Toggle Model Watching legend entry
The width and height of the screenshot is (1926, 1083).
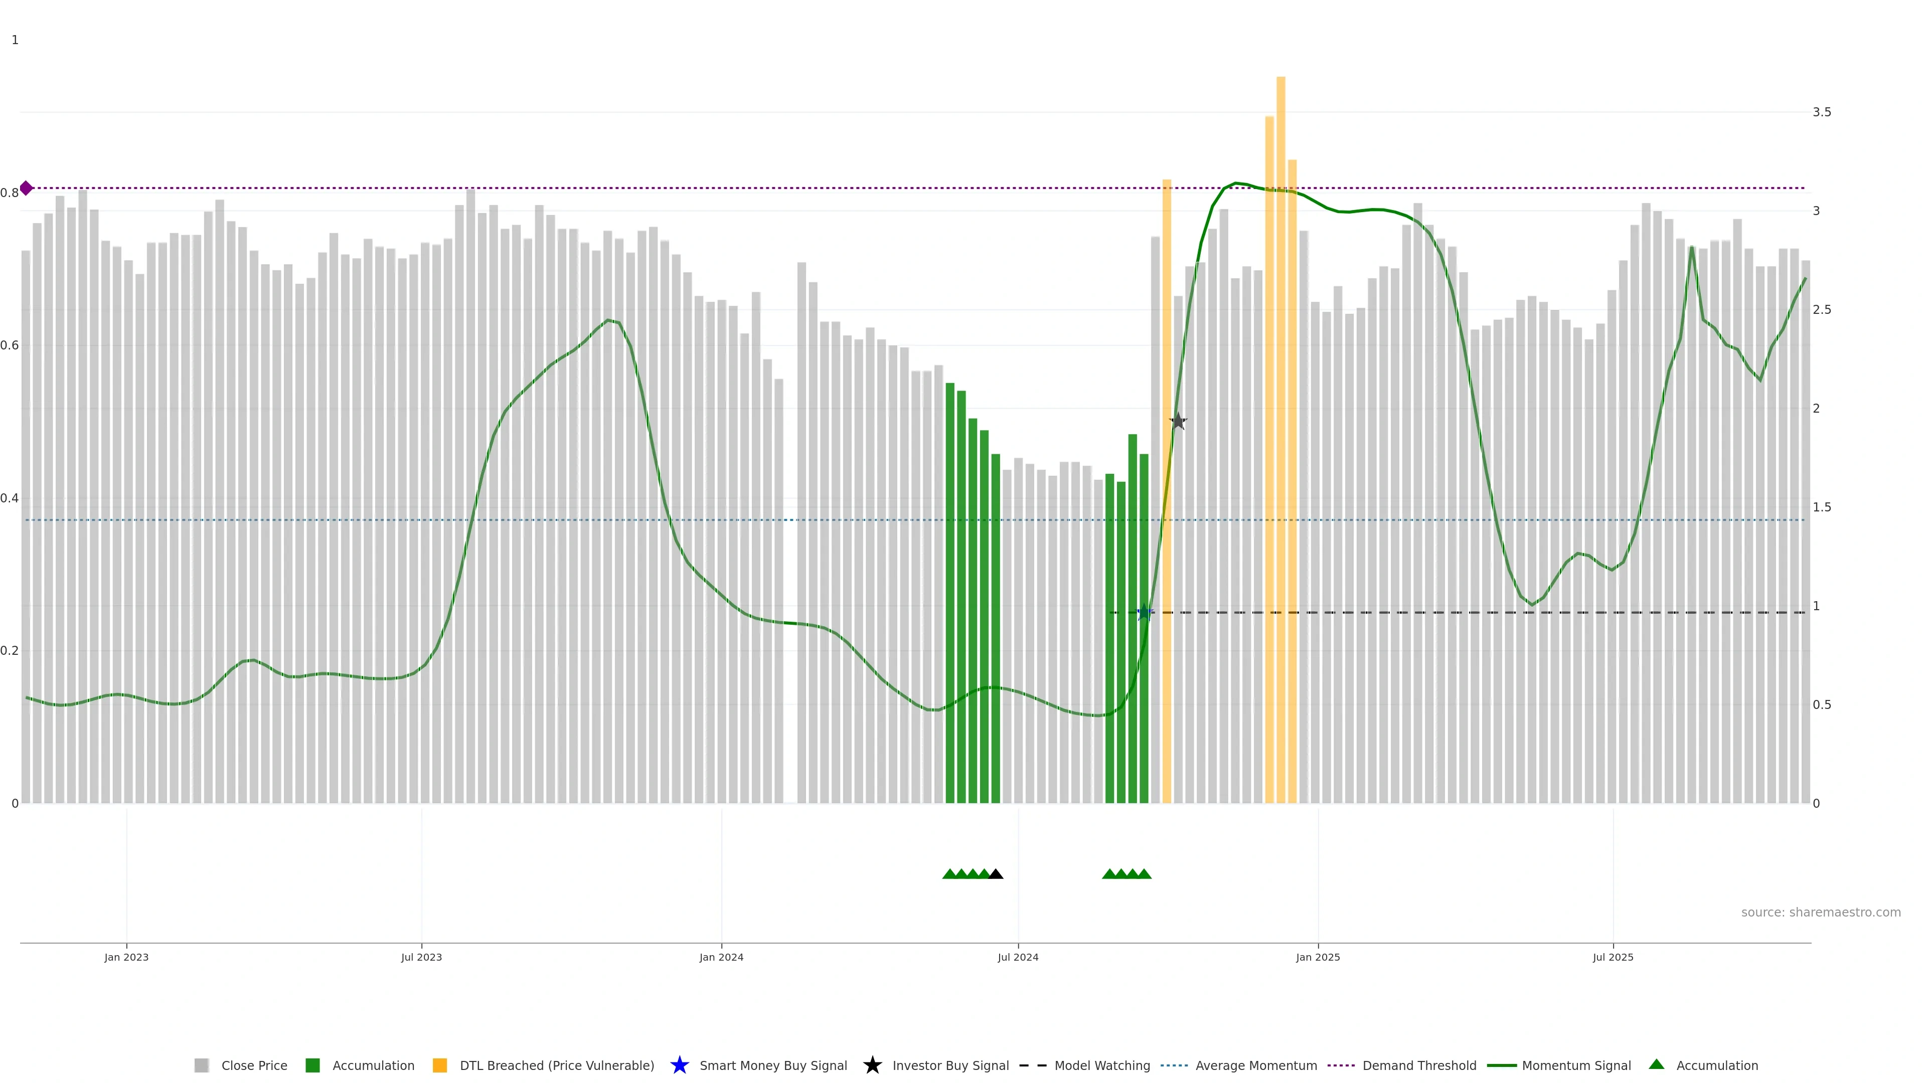pos(1101,1065)
